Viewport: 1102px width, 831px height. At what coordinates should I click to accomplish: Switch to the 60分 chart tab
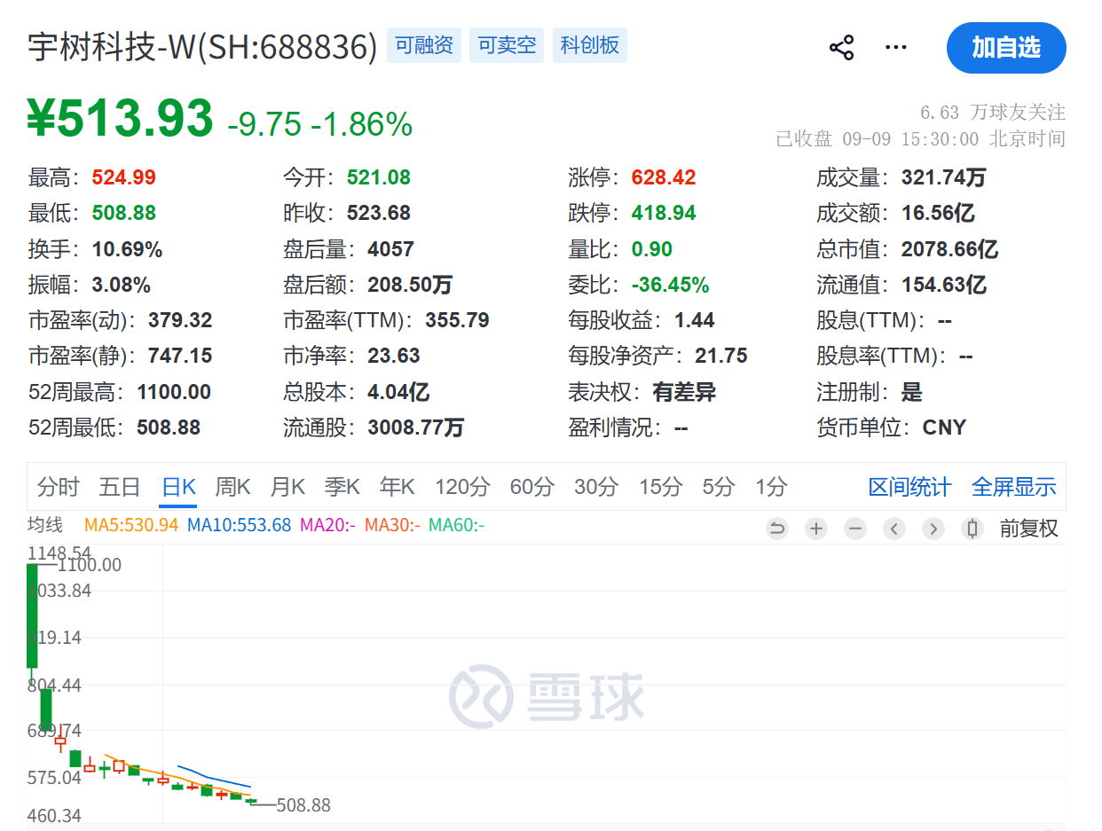[x=532, y=487]
